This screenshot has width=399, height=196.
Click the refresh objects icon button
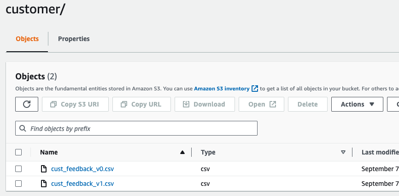tap(27, 104)
